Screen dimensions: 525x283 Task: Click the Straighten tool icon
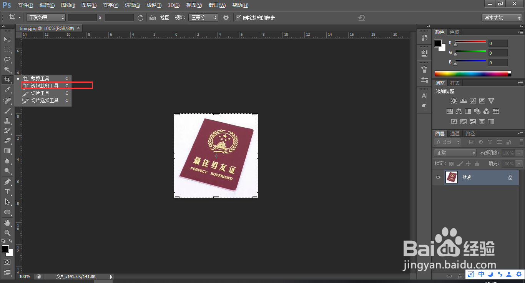(x=153, y=18)
